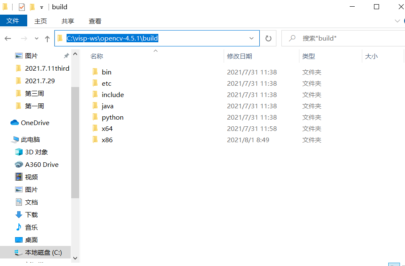Image resolution: width=405 pixels, height=266 pixels.
Task: Open the address bar dropdown arrow
Action: tap(251, 38)
